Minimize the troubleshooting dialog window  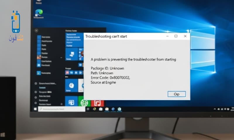pos(167,36)
